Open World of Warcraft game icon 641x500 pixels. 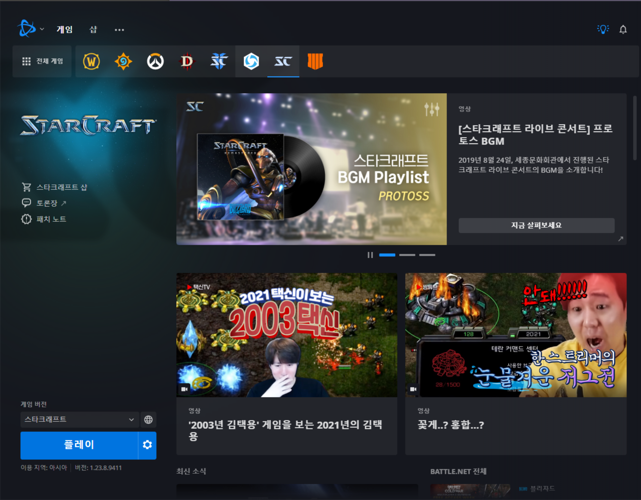91,62
